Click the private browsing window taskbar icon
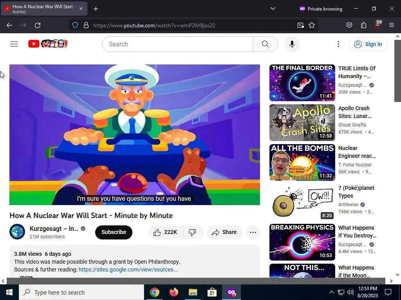 coord(231,292)
